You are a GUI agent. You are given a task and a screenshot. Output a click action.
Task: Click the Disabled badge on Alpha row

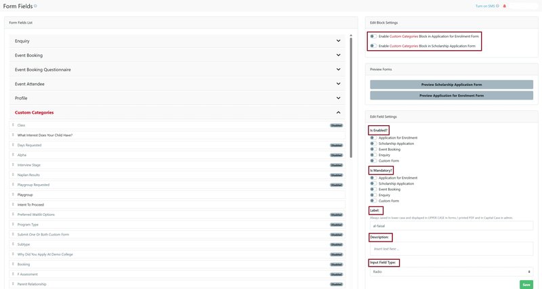click(336, 155)
